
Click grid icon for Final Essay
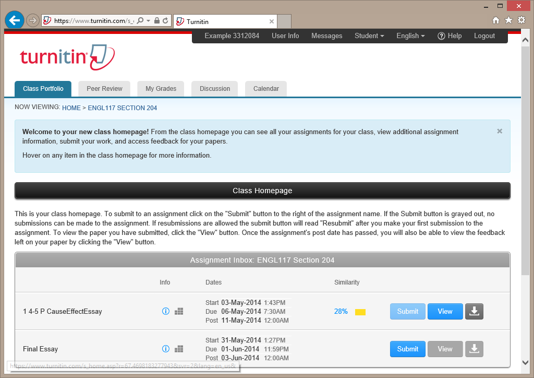[x=179, y=349]
